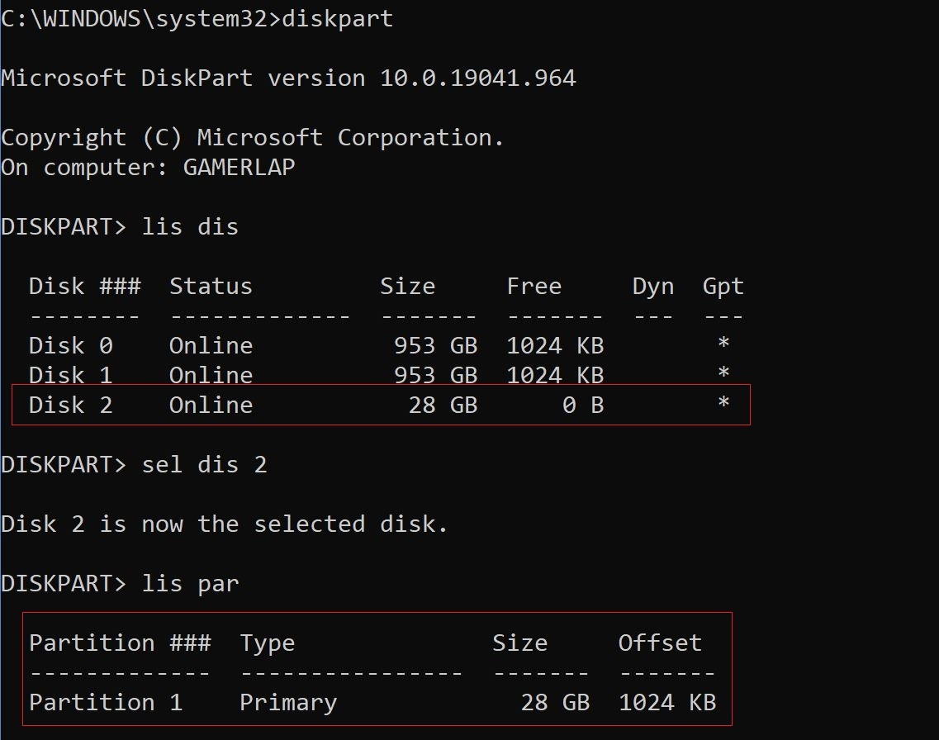This screenshot has width=939, height=740.
Task: Click the 28 GB size of Disk 2
Action: tap(443, 405)
